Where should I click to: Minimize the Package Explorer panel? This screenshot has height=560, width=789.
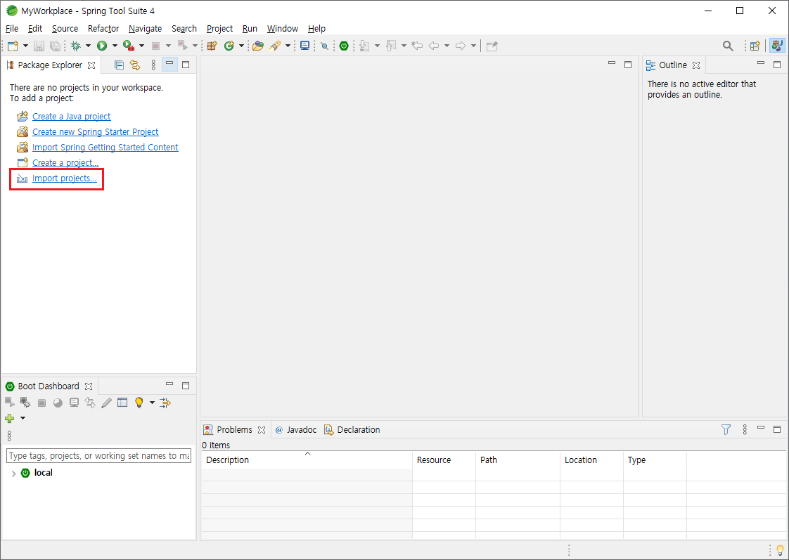click(x=169, y=64)
